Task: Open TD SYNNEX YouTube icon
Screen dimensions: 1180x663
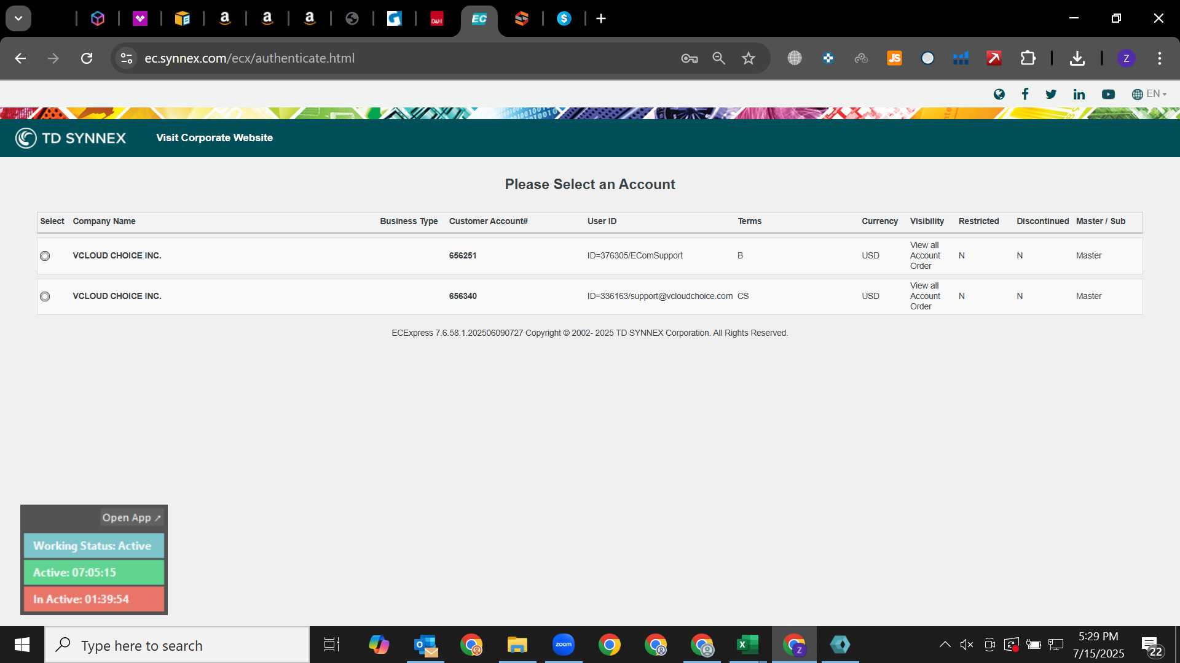Action: tap(1108, 94)
